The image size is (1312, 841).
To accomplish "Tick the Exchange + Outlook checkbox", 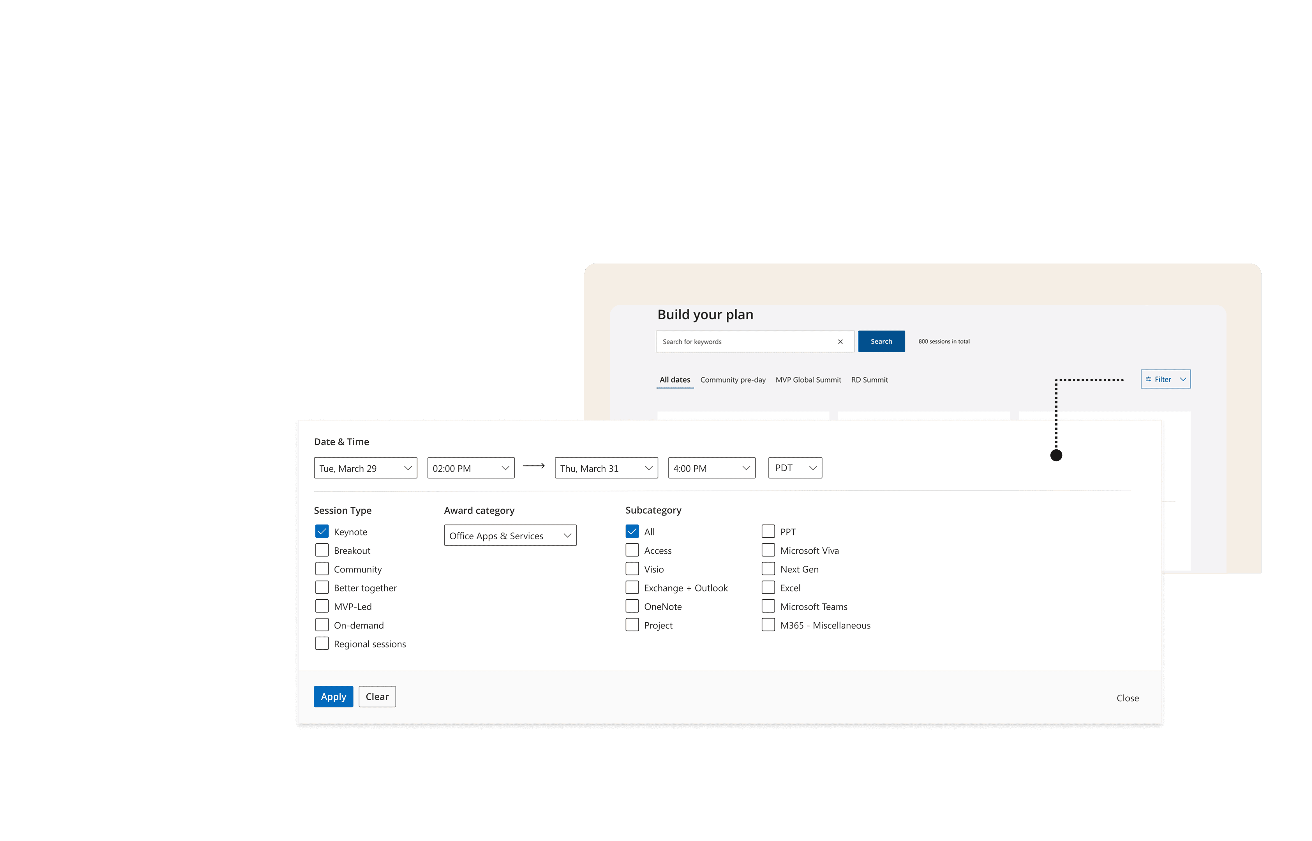I will (632, 588).
